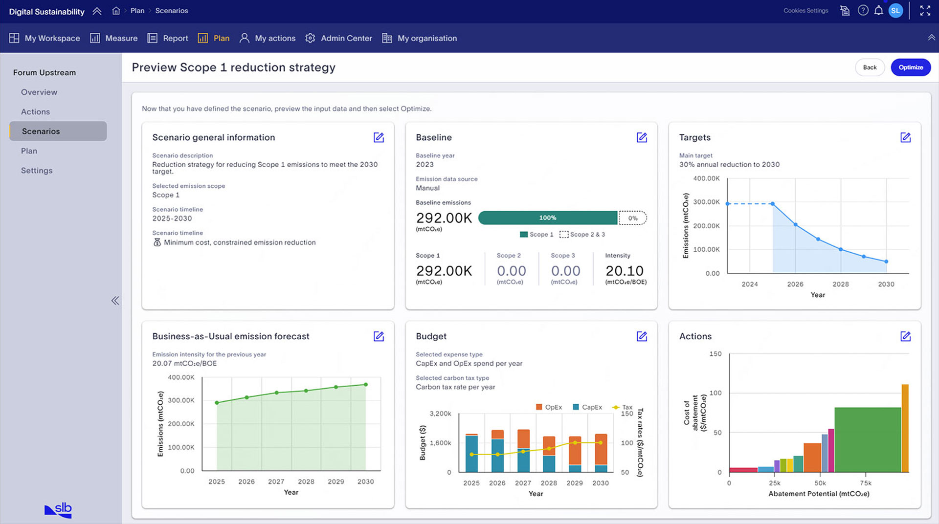The image size is (939, 524).
Task: Open the help question mark icon
Action: coord(863,10)
